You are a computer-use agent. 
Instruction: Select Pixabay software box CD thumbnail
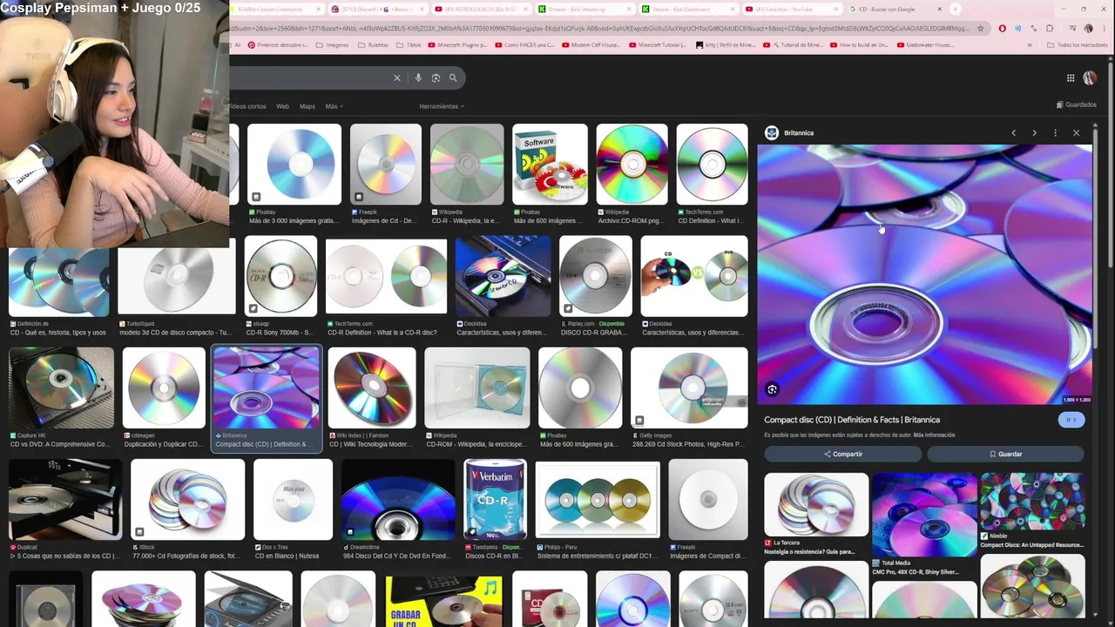pyautogui.click(x=550, y=165)
